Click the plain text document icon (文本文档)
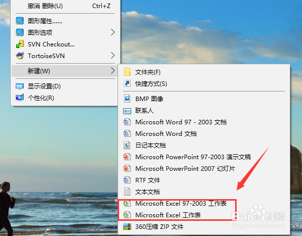302x236 pixels. [127, 192]
